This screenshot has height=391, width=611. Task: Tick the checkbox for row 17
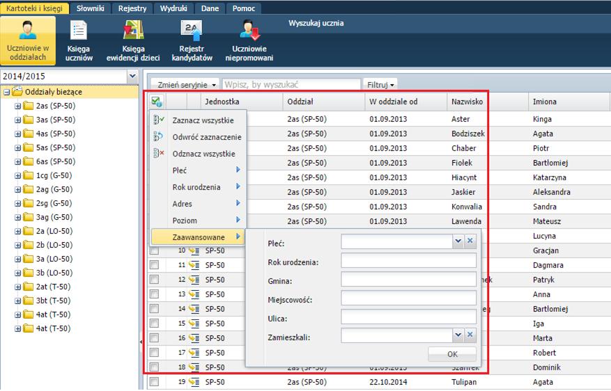154,353
